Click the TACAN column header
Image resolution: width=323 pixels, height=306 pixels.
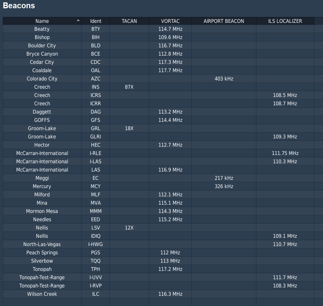129,21
